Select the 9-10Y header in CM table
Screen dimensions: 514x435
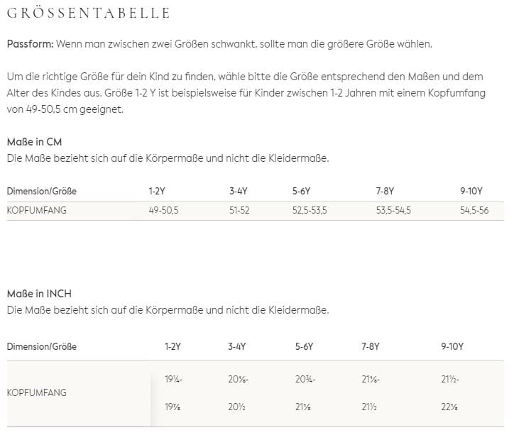point(471,191)
